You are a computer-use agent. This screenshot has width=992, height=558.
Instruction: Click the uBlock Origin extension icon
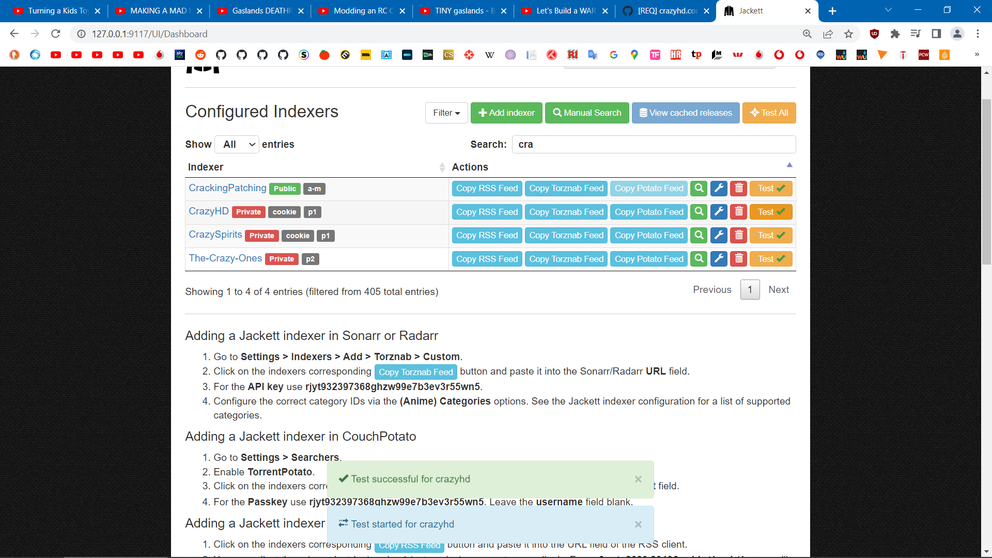(x=874, y=34)
